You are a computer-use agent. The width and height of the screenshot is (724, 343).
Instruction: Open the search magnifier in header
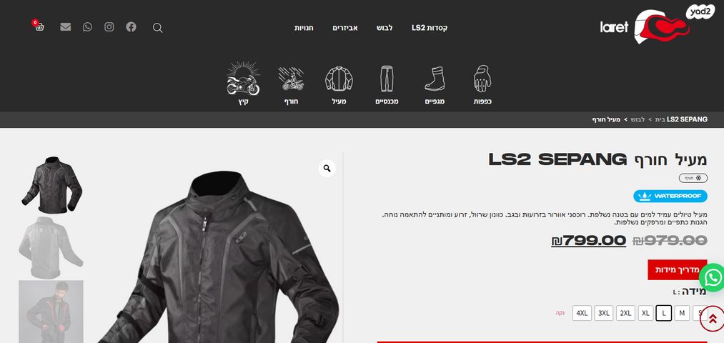click(157, 28)
